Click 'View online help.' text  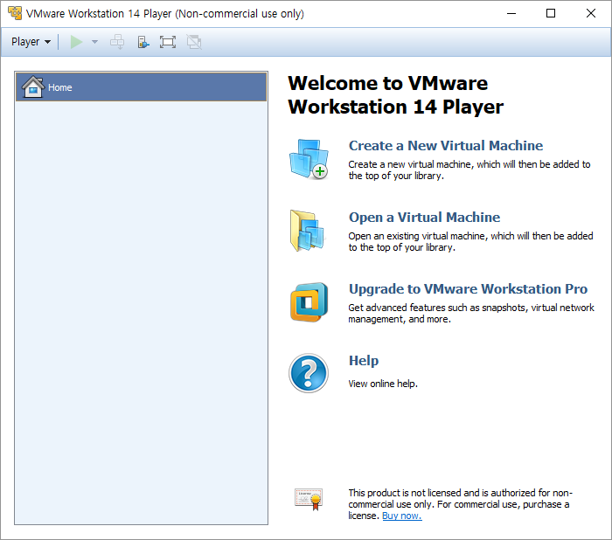(x=383, y=384)
